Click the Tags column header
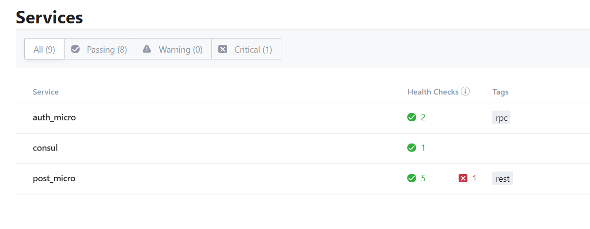 coord(501,92)
